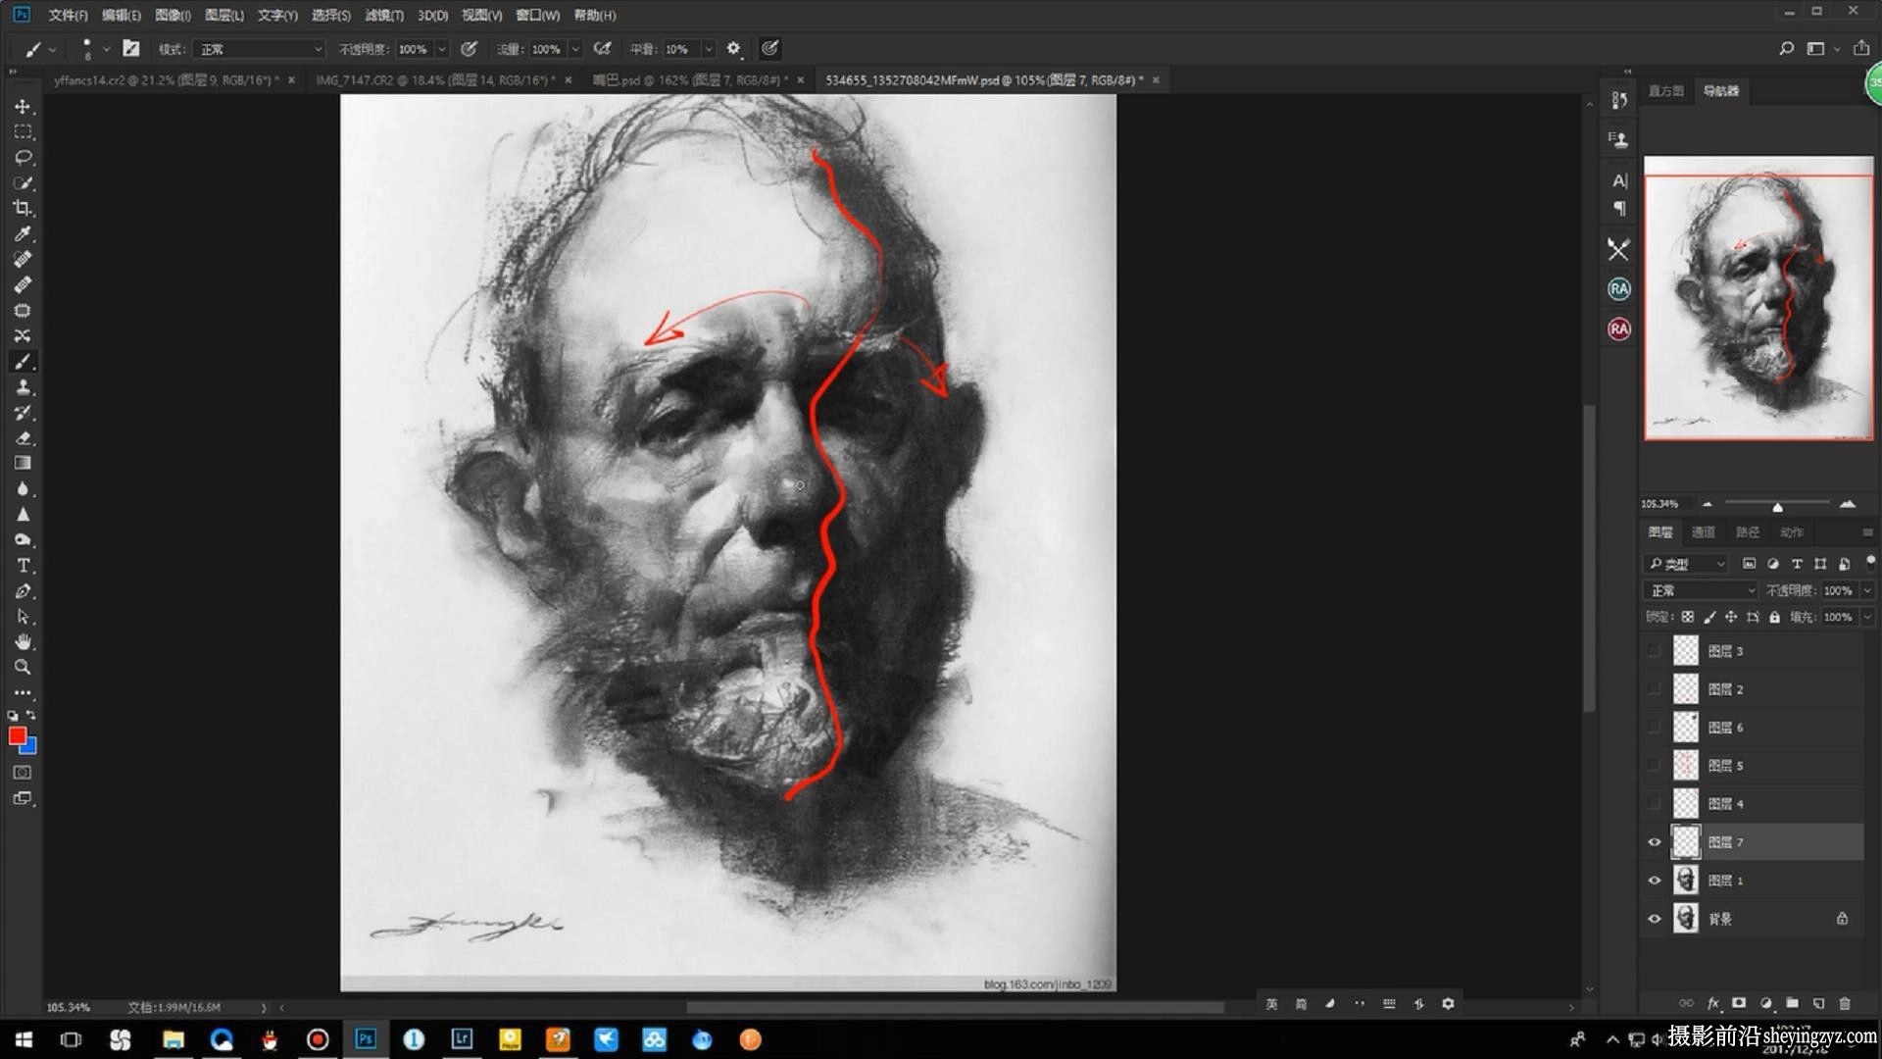Viewport: 1882px width, 1059px height.
Task: Select the Hand tool
Action: tap(23, 642)
